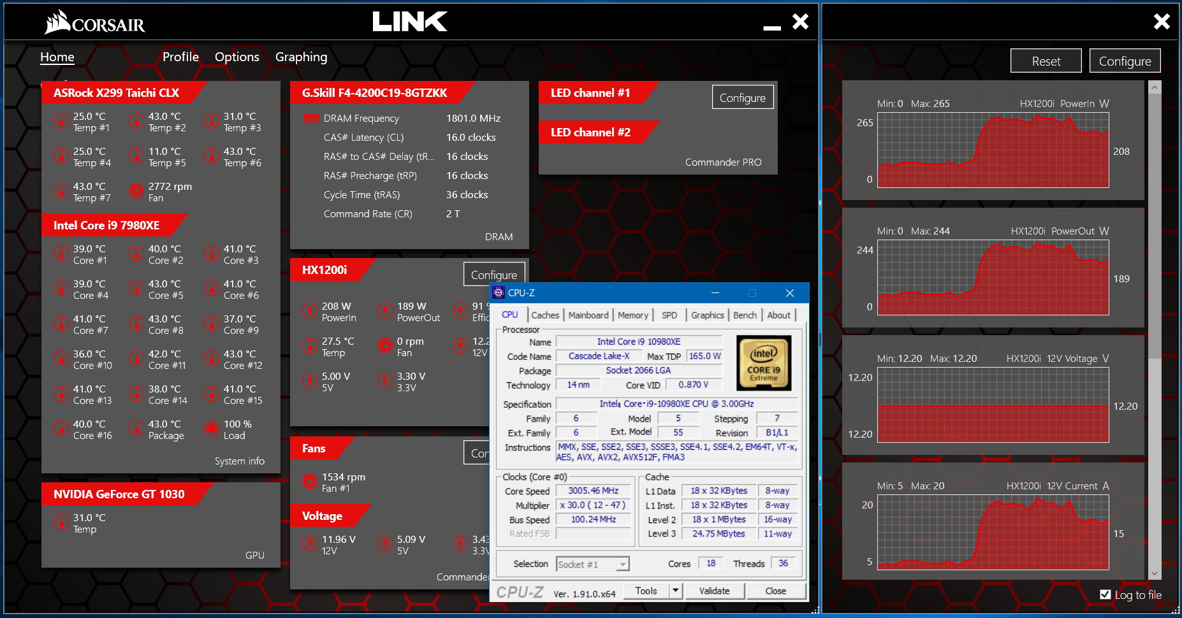Click the Intel Core i9 Extreme badge
The image size is (1182, 618).
click(x=764, y=363)
